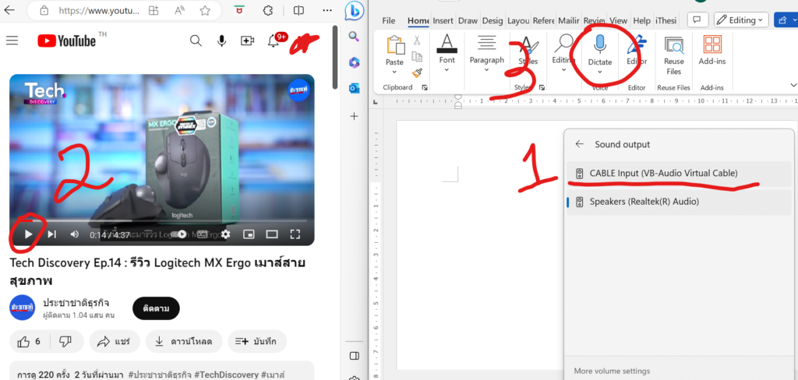Open YouTube search
The height and width of the screenshot is (380, 798).
pyautogui.click(x=196, y=40)
